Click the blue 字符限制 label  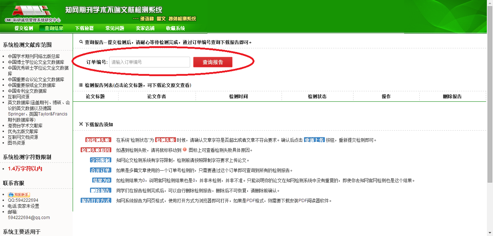click(x=100, y=160)
